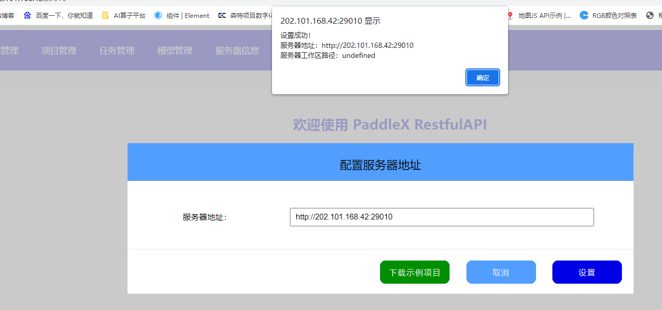Open the 森特项目数字化 bookmark
Viewport: 662px width, 310px height.
point(245,15)
